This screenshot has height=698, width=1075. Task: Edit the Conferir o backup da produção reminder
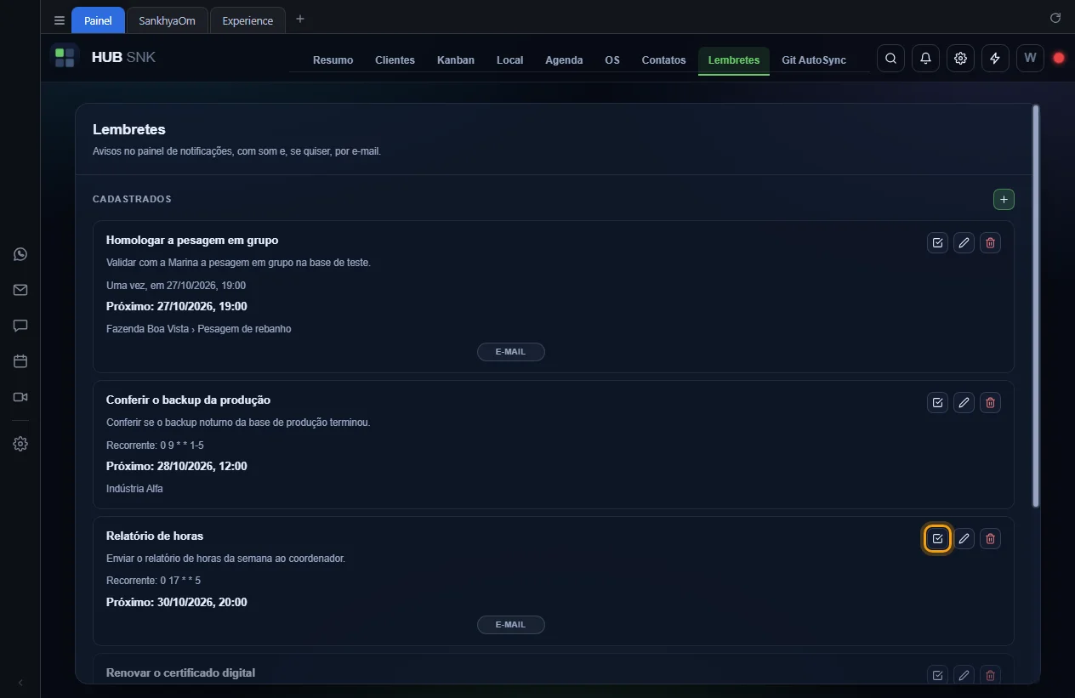click(964, 403)
